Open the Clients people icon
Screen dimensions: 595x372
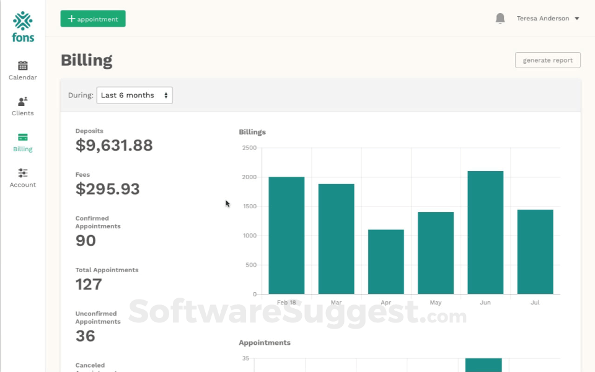point(23,102)
